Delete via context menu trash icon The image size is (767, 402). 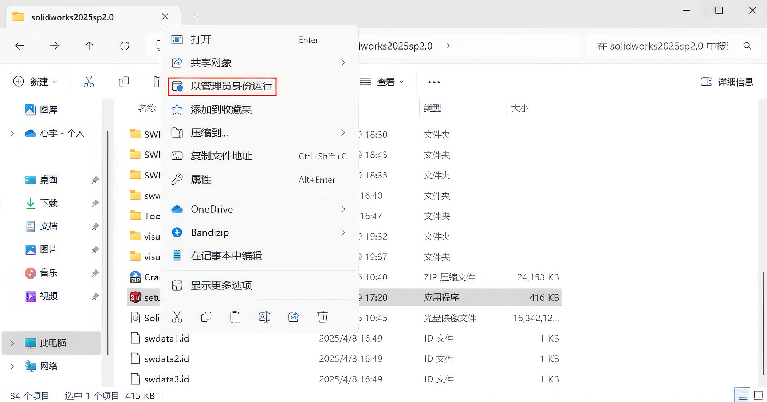pyautogui.click(x=323, y=317)
